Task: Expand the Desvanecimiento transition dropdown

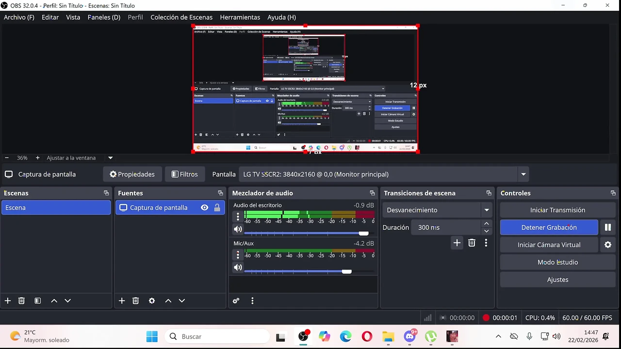Action: [x=486, y=210]
